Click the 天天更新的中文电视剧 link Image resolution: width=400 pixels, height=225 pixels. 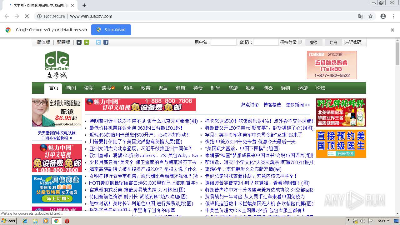(57, 133)
